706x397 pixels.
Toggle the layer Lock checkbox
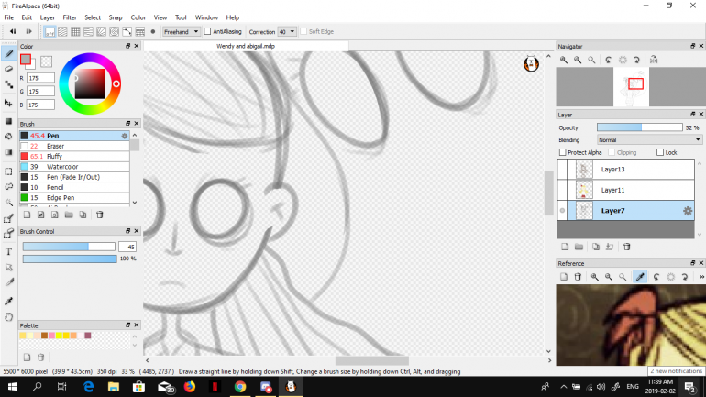660,152
